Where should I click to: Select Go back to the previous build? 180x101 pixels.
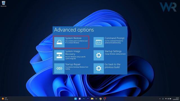tap(107, 68)
